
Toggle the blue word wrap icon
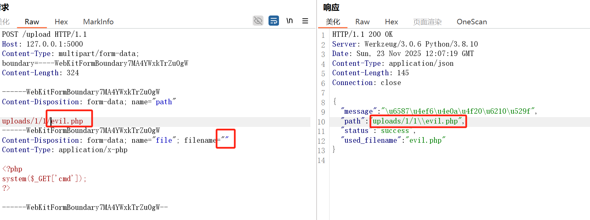coord(274,21)
